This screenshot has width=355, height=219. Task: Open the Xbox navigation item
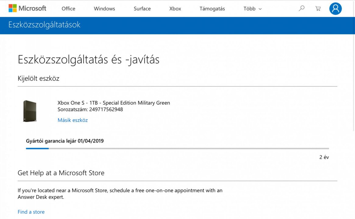(x=175, y=9)
